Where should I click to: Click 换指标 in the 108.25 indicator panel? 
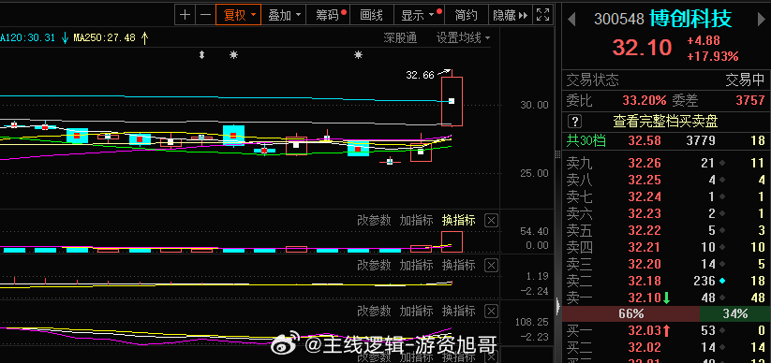tap(458, 311)
